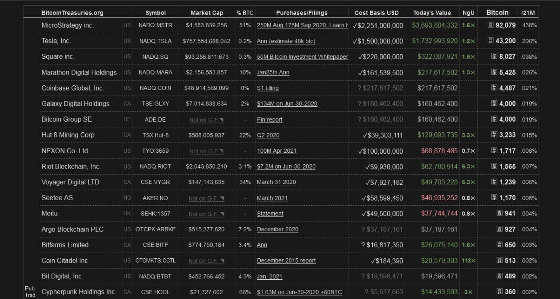Viewport: 560px width, 299px height.
Task: Click the '% BTC' column header
Action: tap(245, 13)
